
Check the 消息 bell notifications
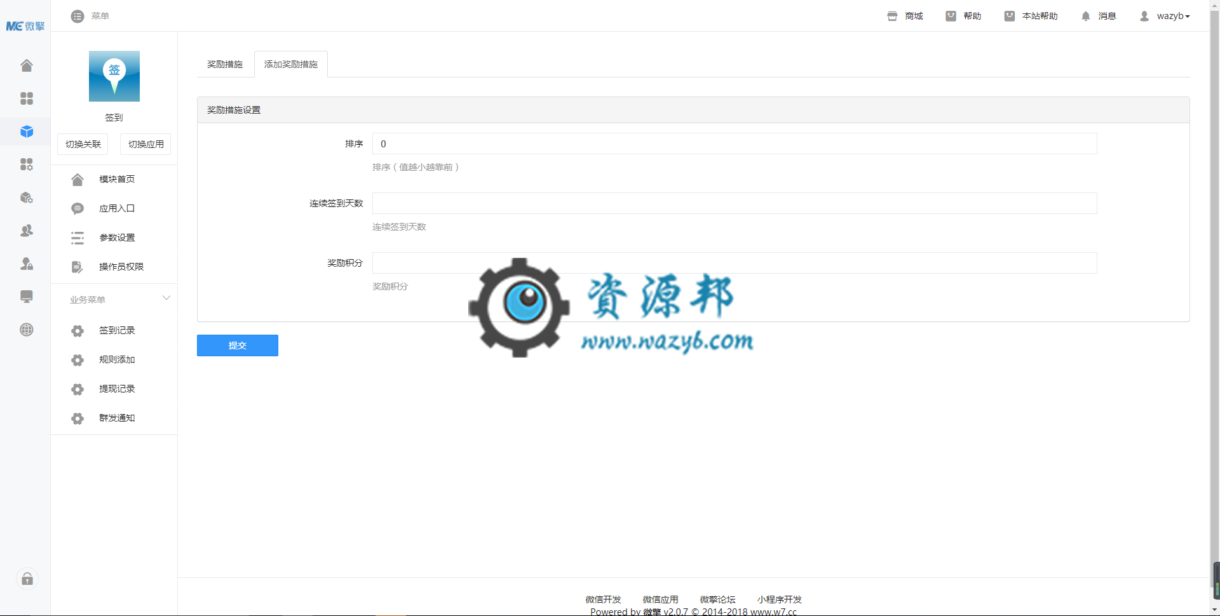(x=1099, y=16)
